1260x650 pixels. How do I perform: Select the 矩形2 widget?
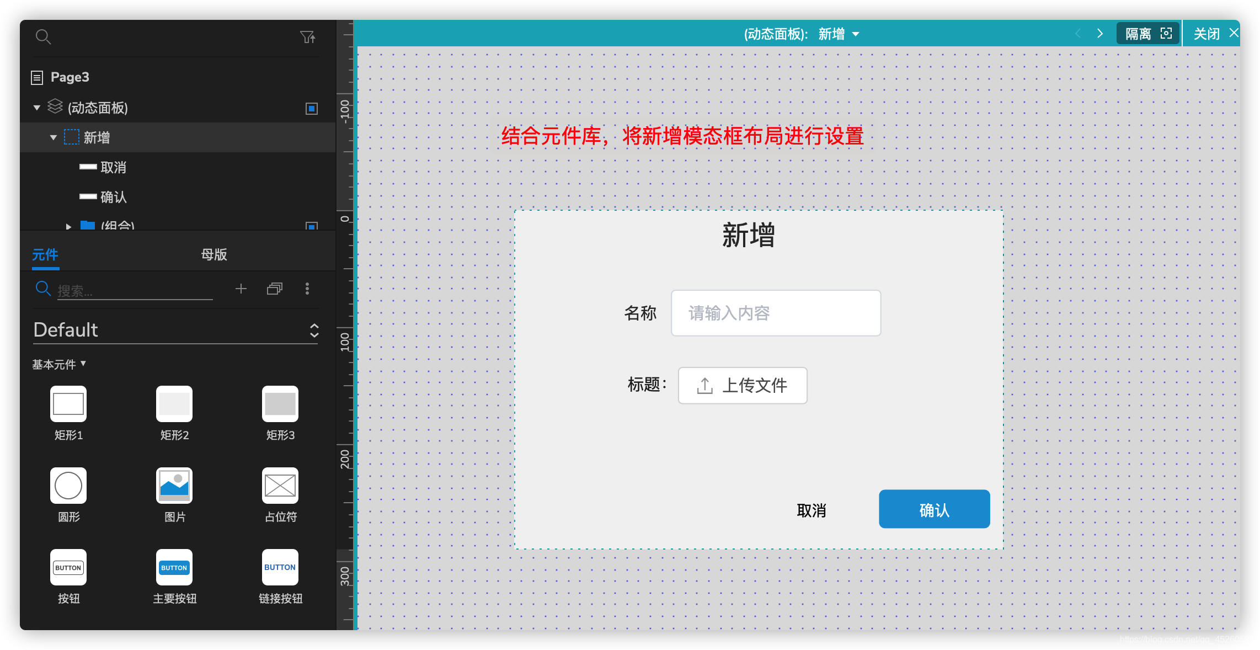pos(174,413)
